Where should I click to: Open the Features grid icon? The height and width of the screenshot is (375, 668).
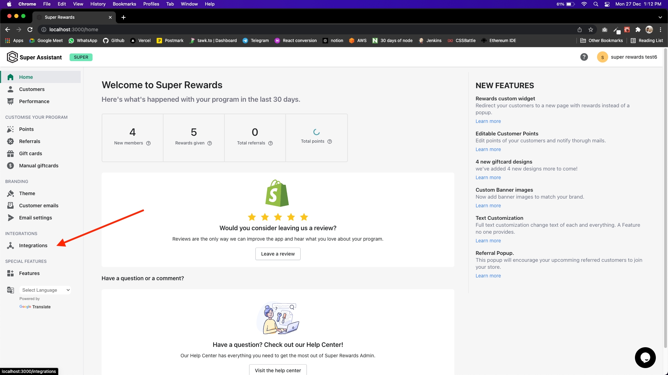10,273
